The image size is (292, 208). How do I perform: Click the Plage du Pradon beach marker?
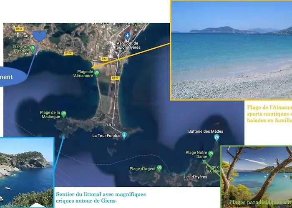coord(33,49)
